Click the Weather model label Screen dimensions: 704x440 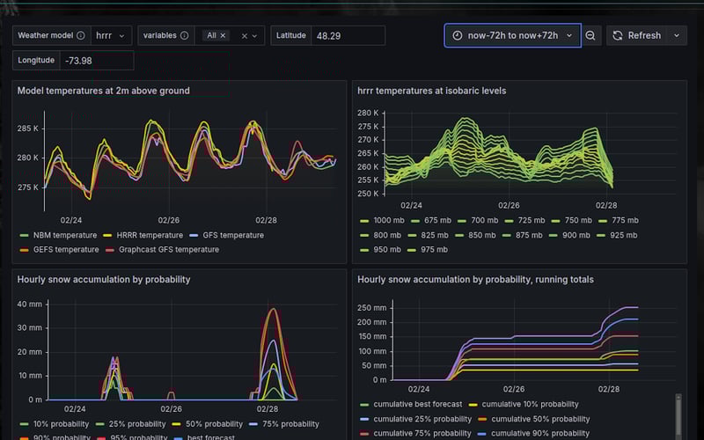pyautogui.click(x=46, y=35)
